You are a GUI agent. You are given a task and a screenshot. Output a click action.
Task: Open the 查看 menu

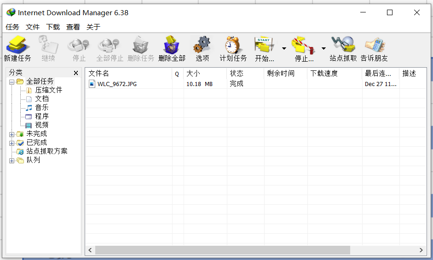pos(73,27)
